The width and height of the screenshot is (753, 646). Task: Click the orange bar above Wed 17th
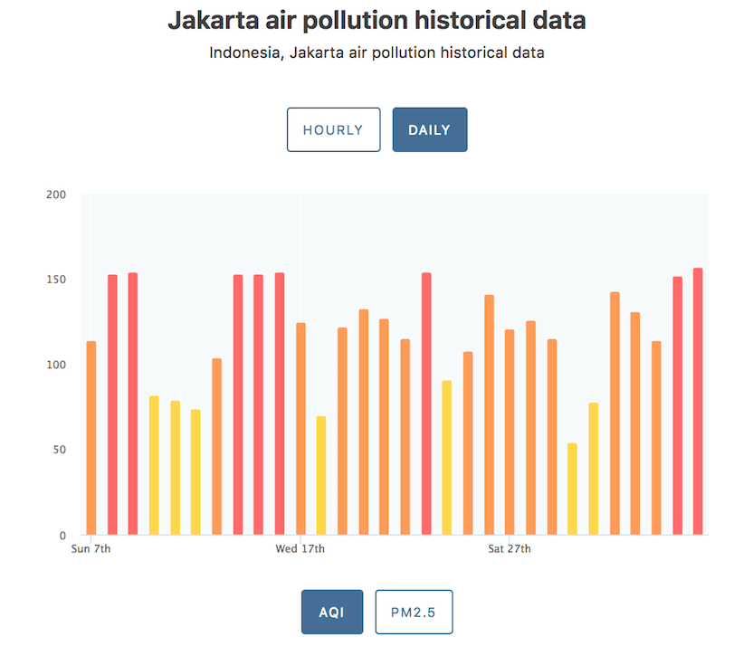300,429
